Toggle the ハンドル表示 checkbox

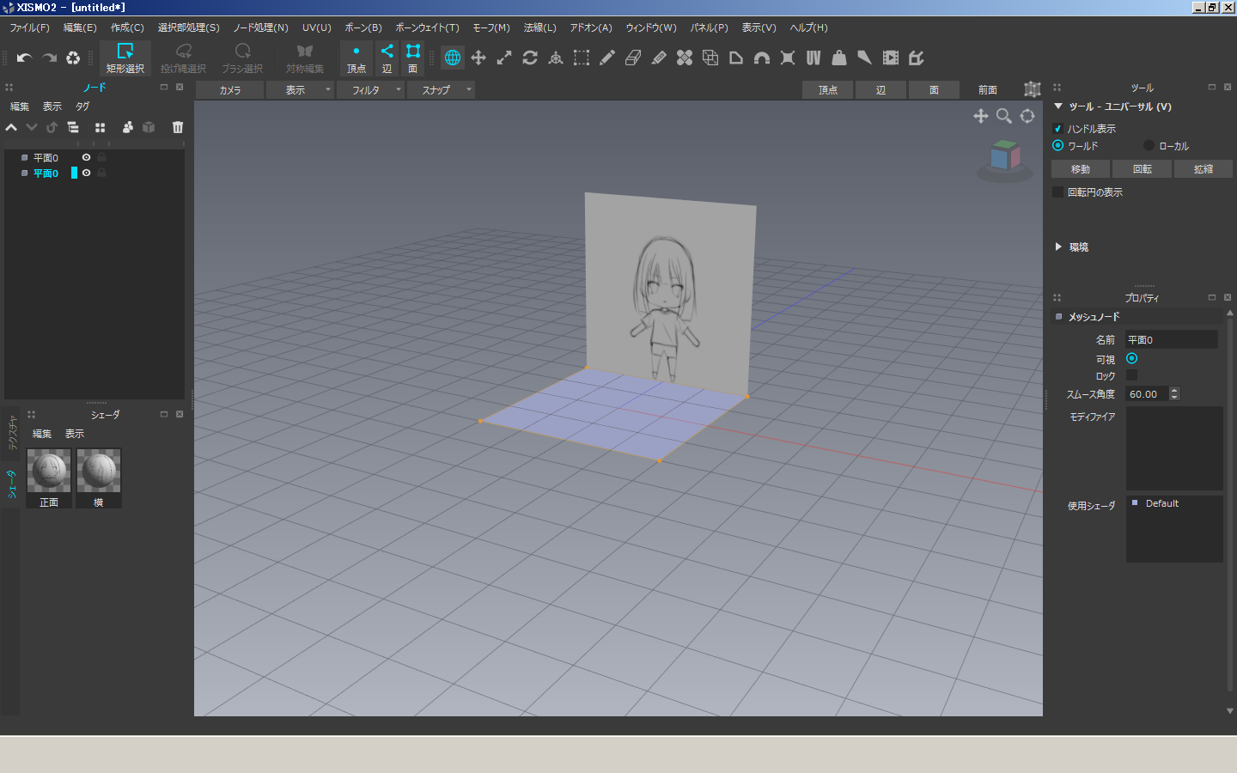click(x=1057, y=128)
